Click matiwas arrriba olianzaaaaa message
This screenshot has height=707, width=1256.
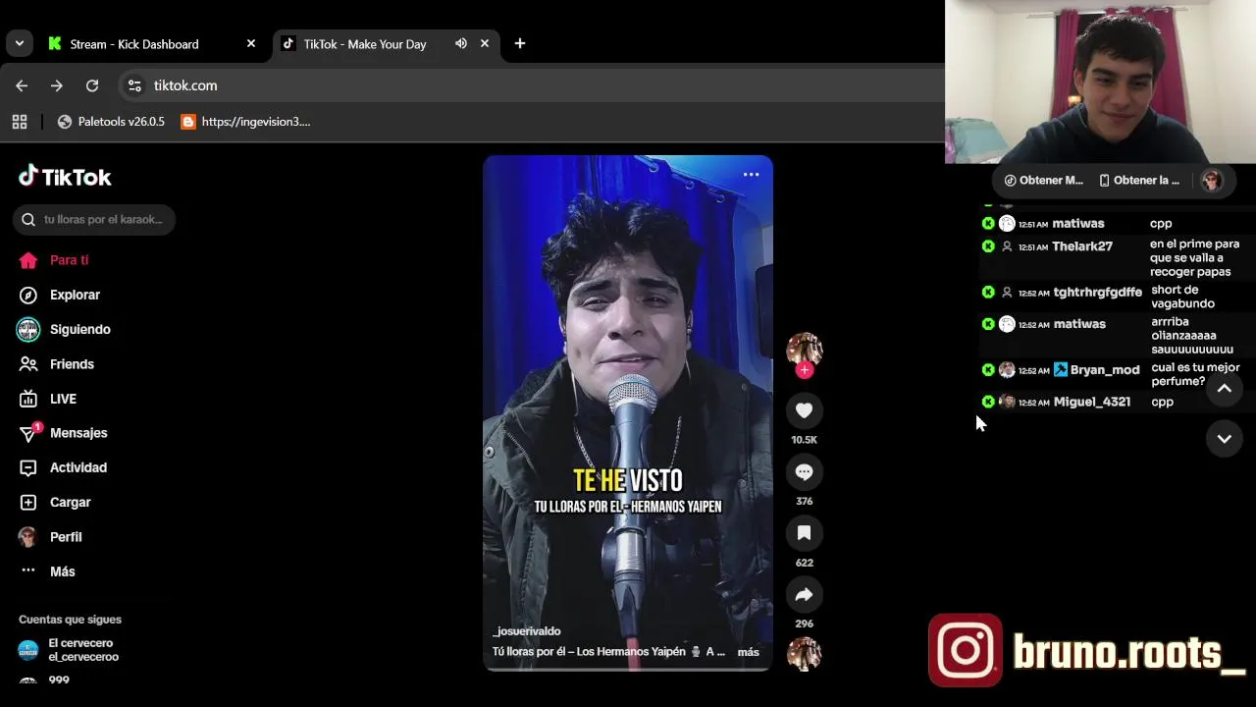pyautogui.click(x=1191, y=335)
